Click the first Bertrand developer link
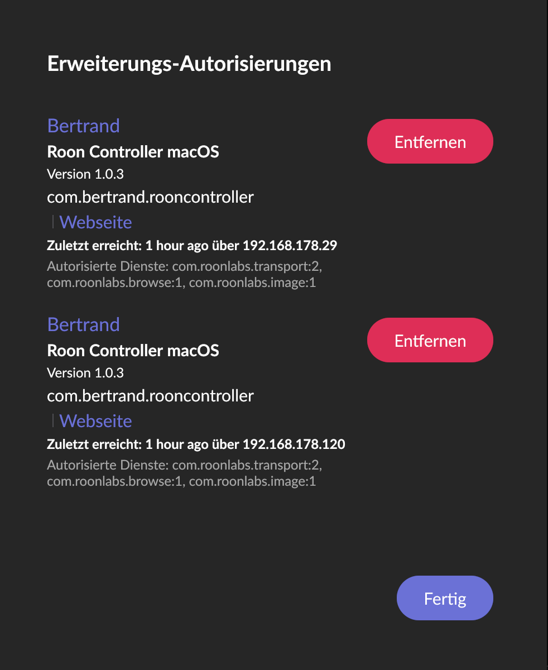This screenshot has height=670, width=548. [x=84, y=126]
